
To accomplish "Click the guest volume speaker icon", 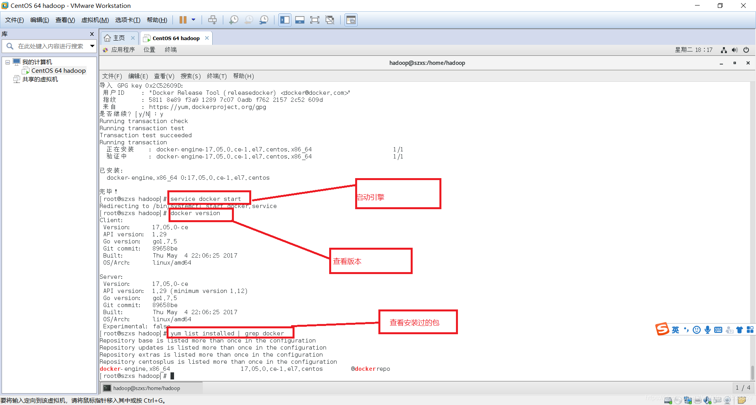I will 735,50.
